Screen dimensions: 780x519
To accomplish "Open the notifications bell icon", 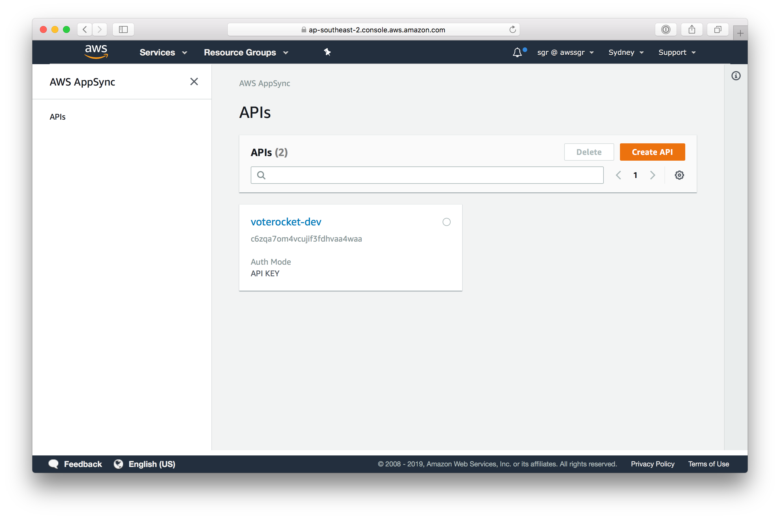I will point(517,52).
